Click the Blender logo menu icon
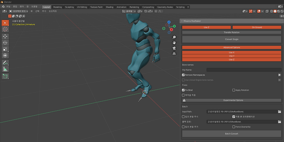Image resolution: width=284 pixels, height=142 pixels. pyautogui.click(x=3, y=7)
